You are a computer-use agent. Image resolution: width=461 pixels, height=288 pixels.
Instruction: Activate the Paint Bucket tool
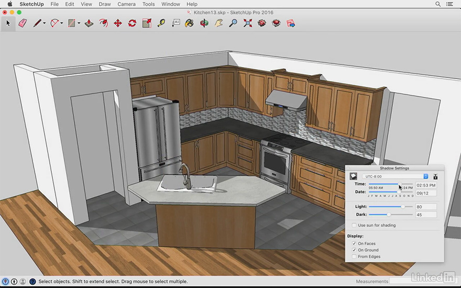[x=190, y=23]
